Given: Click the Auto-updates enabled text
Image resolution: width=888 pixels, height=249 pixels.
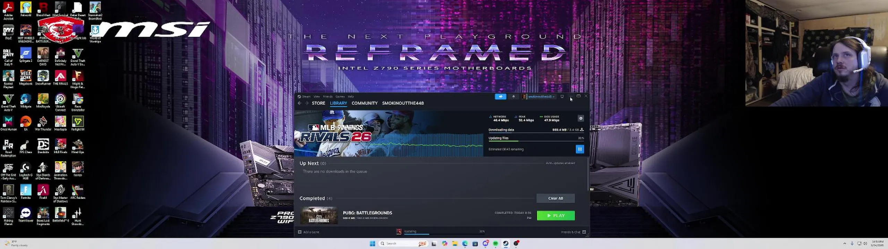Looking at the screenshot, I should coord(560,163).
